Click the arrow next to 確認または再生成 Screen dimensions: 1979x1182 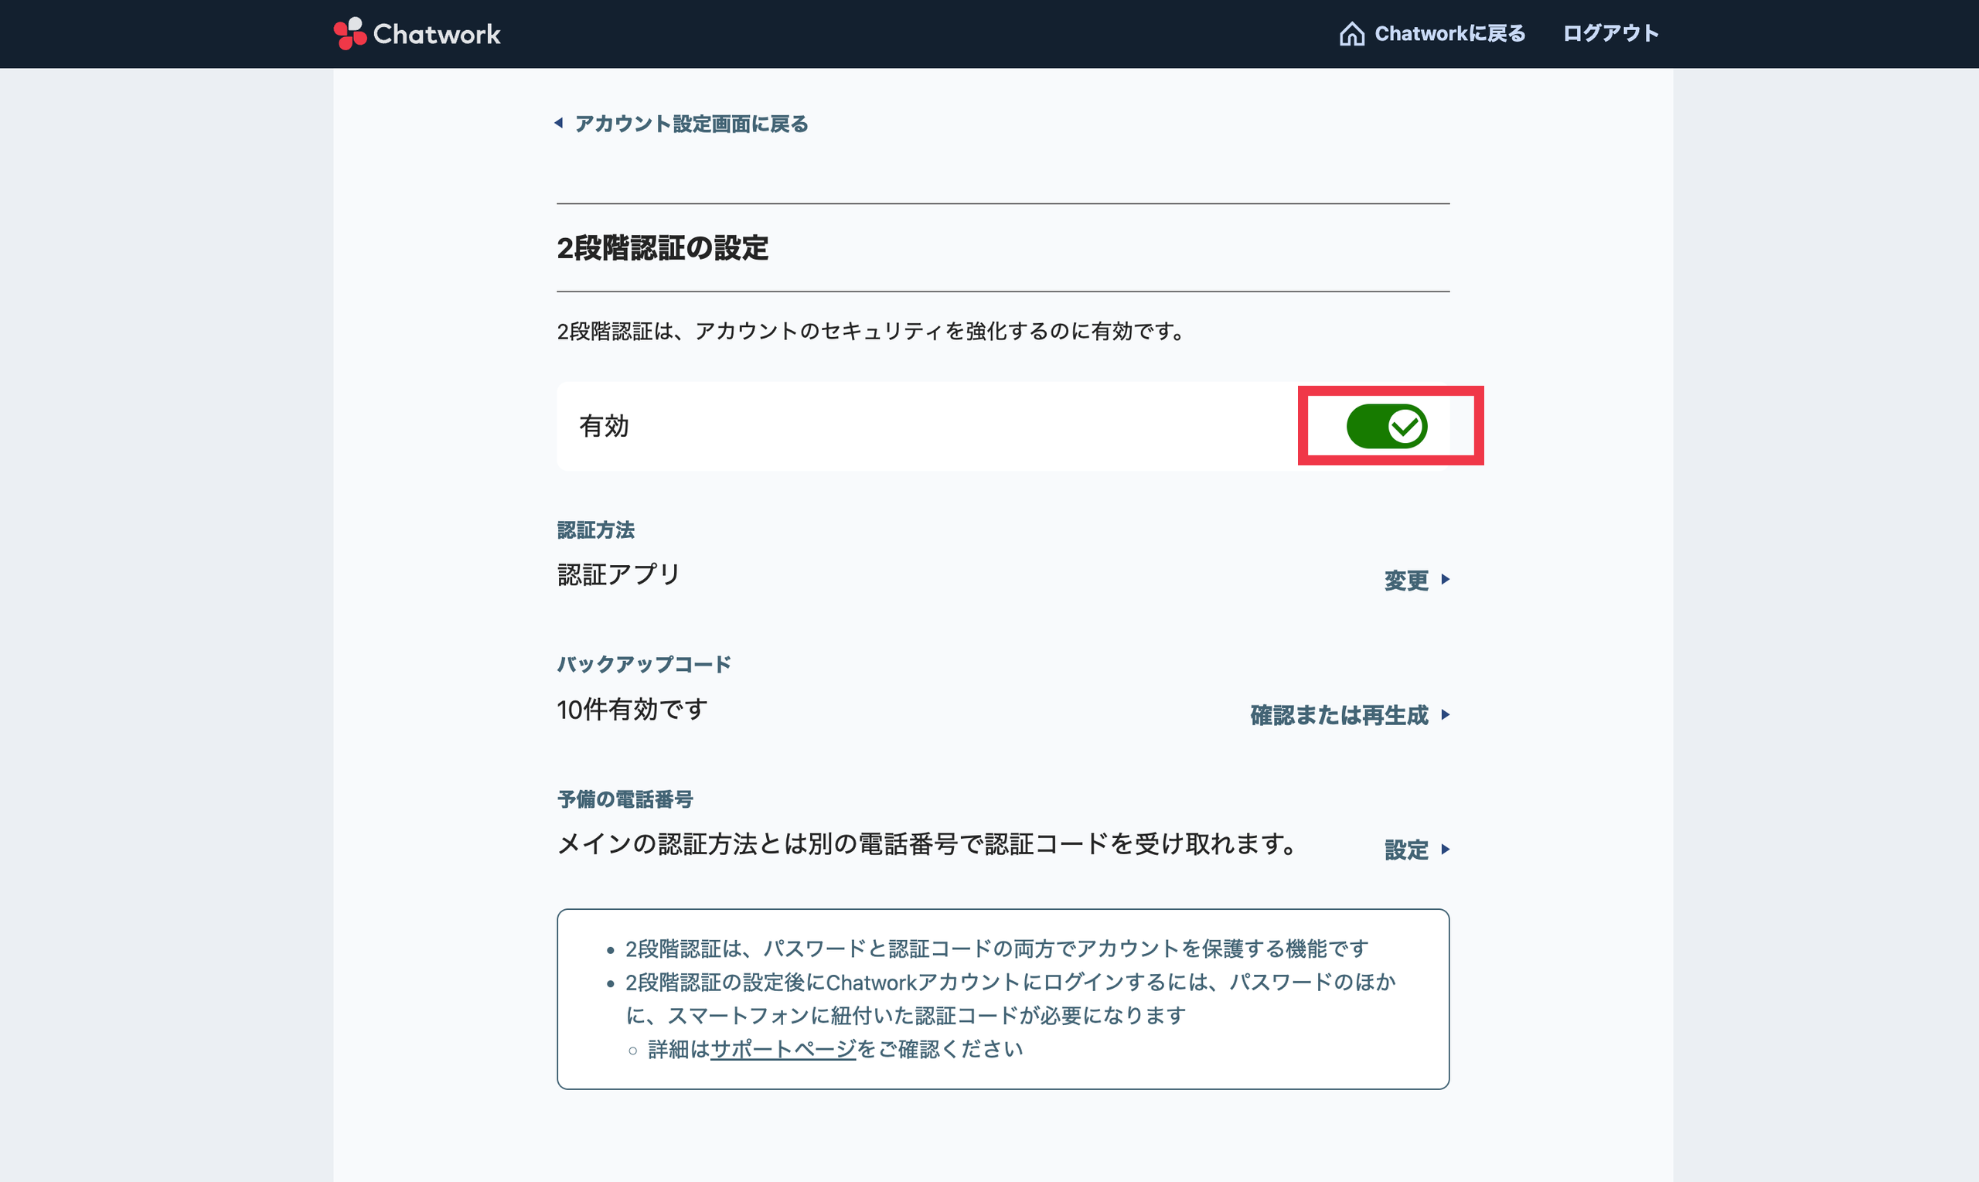(x=1446, y=715)
